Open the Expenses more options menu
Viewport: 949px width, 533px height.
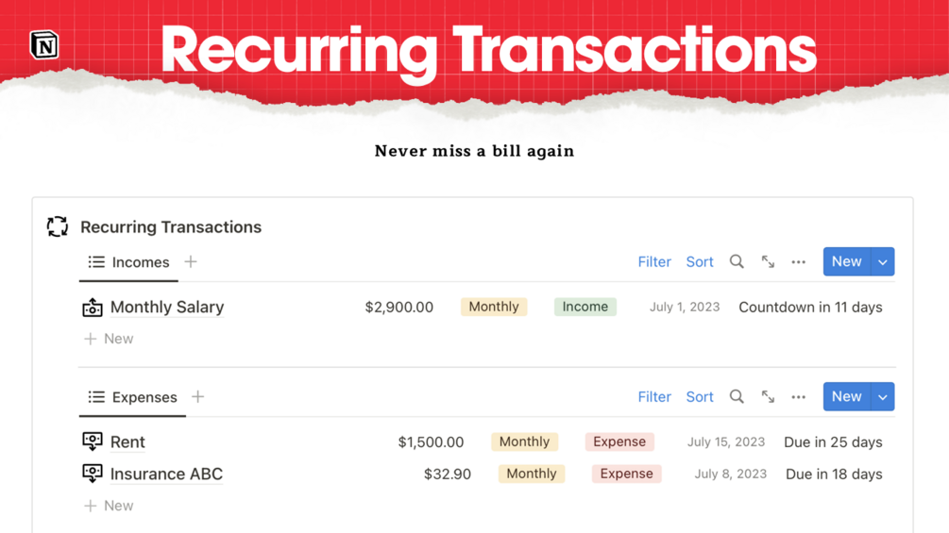[799, 397]
